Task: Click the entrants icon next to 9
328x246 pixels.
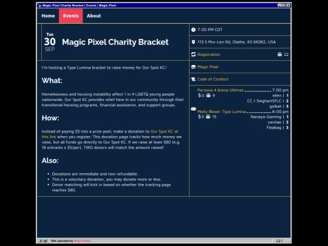Action: tap(208, 95)
